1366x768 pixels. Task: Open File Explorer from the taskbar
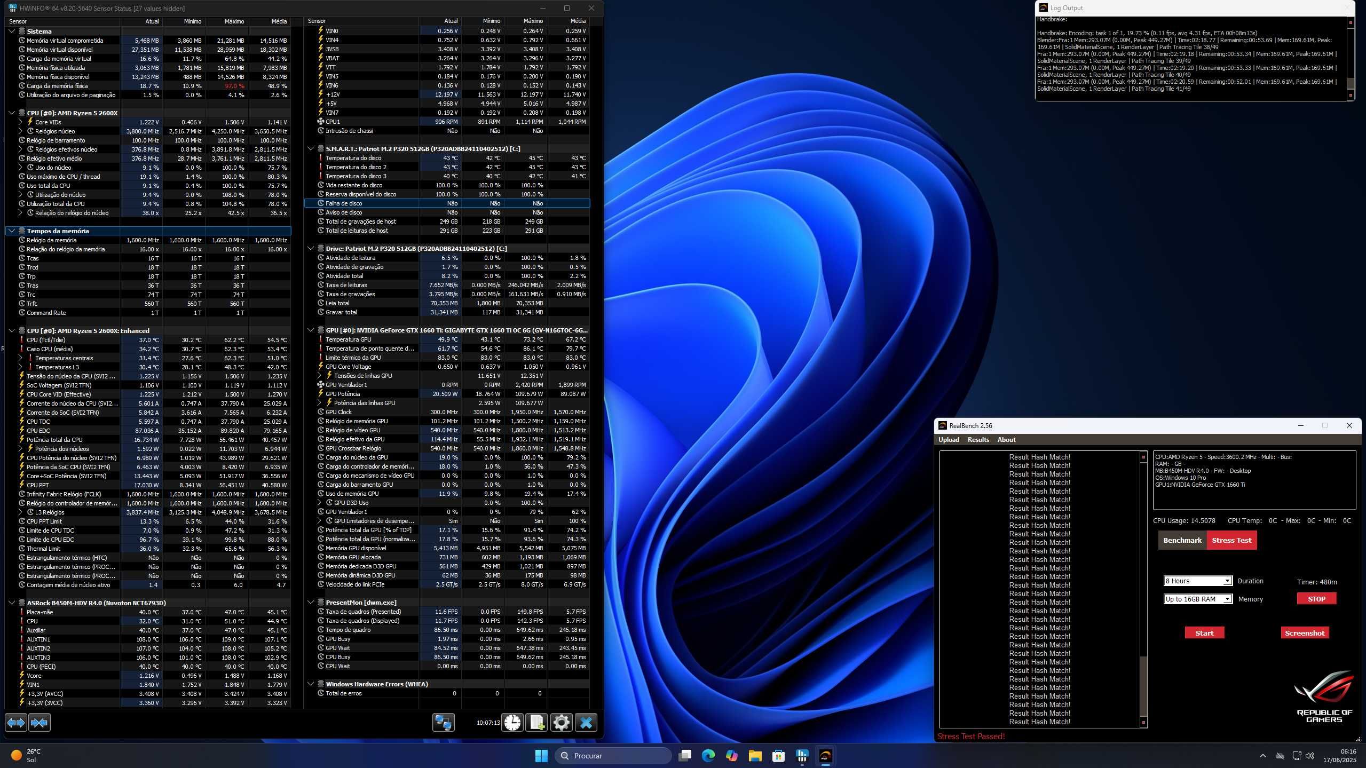coord(755,756)
